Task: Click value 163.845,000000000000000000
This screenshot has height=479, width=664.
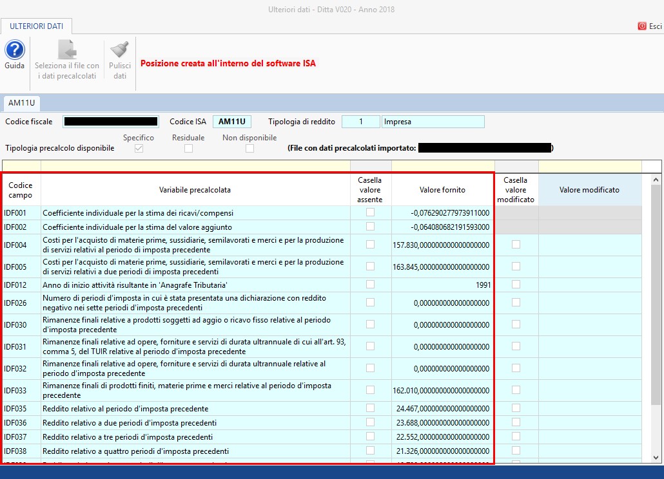Action: coord(441,267)
